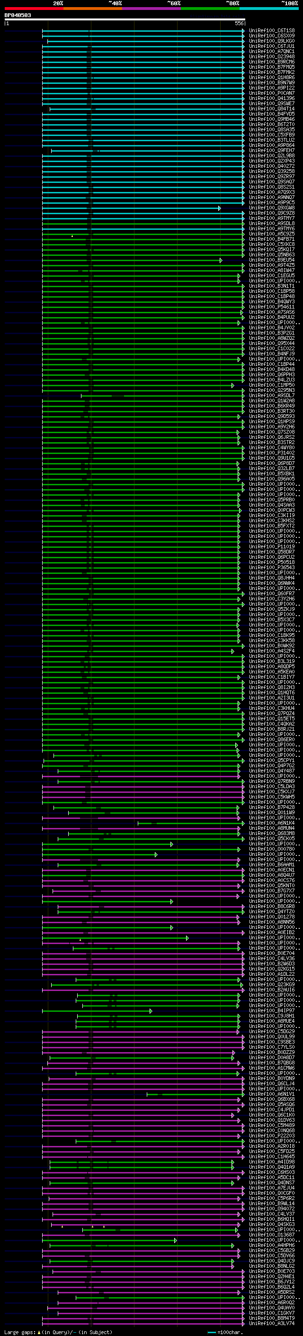Click the white query ruler bar
This screenshot has height=1336, width=303.
click(x=125, y=19)
